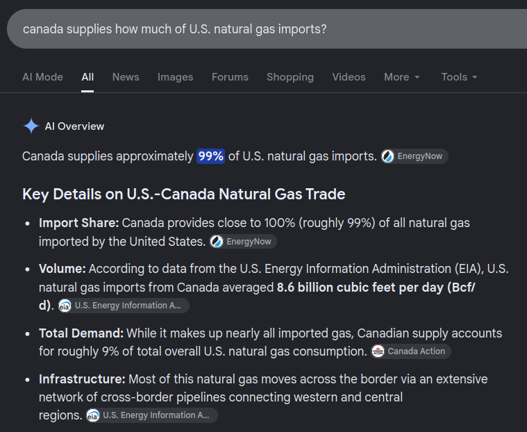Switch to the Videos tab

pos(349,77)
